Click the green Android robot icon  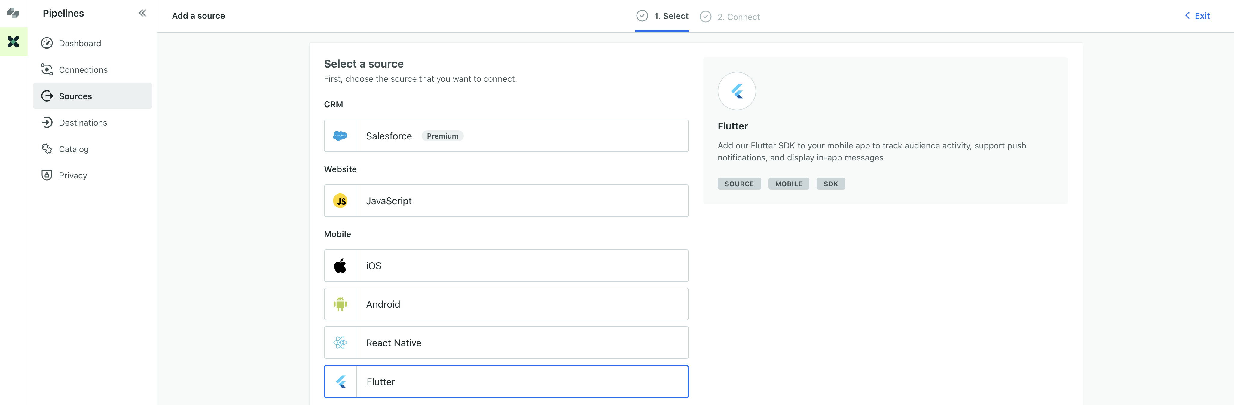click(x=340, y=304)
